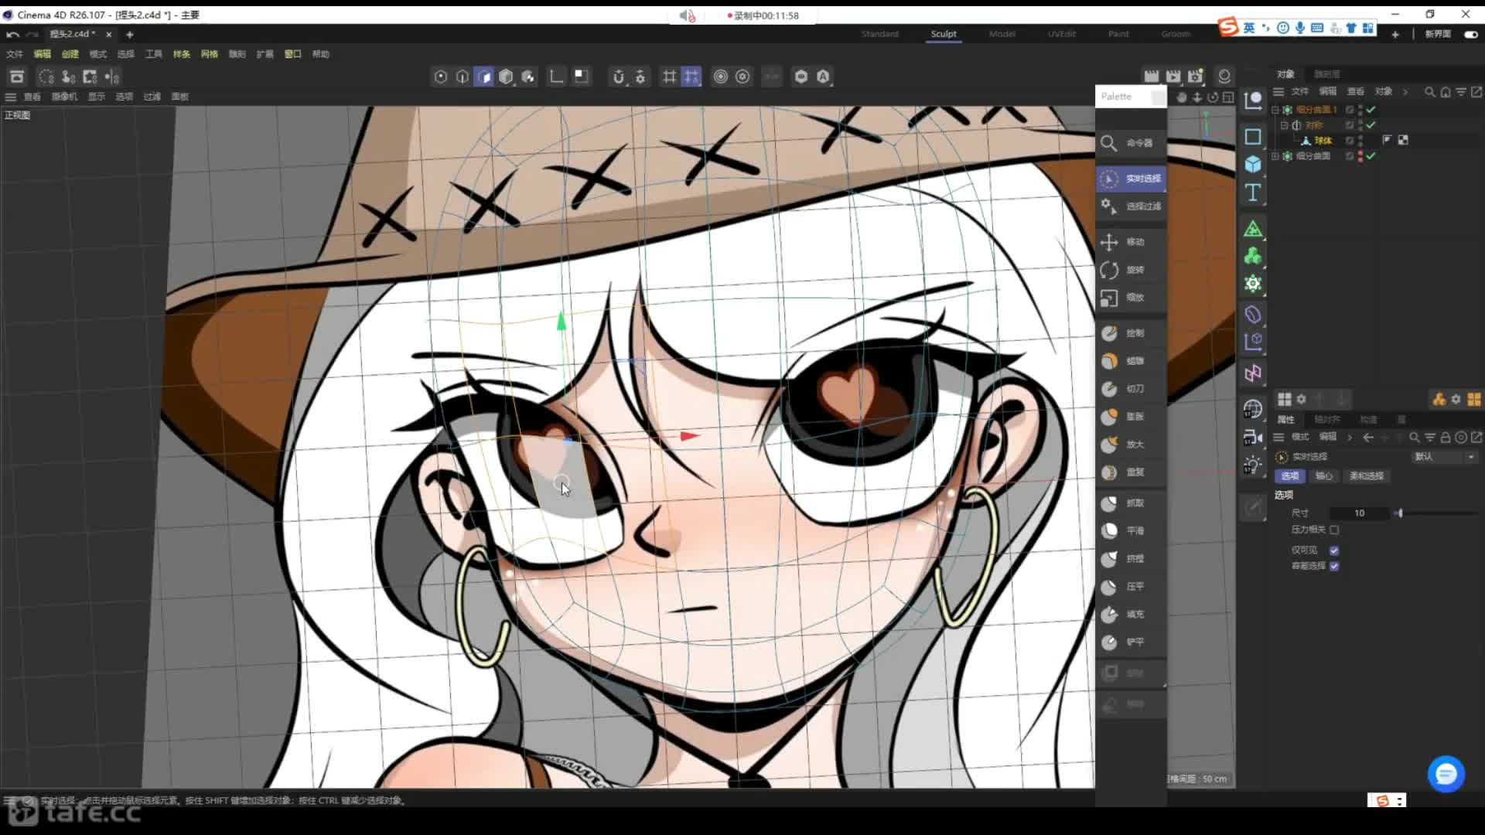Choose the 抓取 grab sculpt brush
The image size is (1485, 835).
pos(1130,503)
